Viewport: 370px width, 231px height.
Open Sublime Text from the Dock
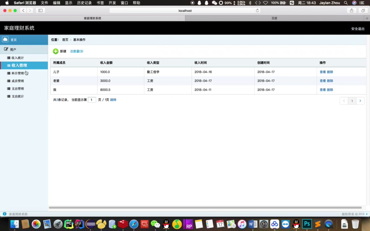tap(318, 224)
